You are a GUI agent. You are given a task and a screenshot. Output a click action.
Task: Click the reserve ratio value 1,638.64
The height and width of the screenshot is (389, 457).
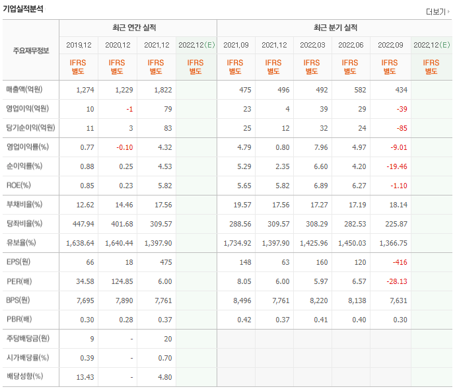pyautogui.click(x=80, y=243)
